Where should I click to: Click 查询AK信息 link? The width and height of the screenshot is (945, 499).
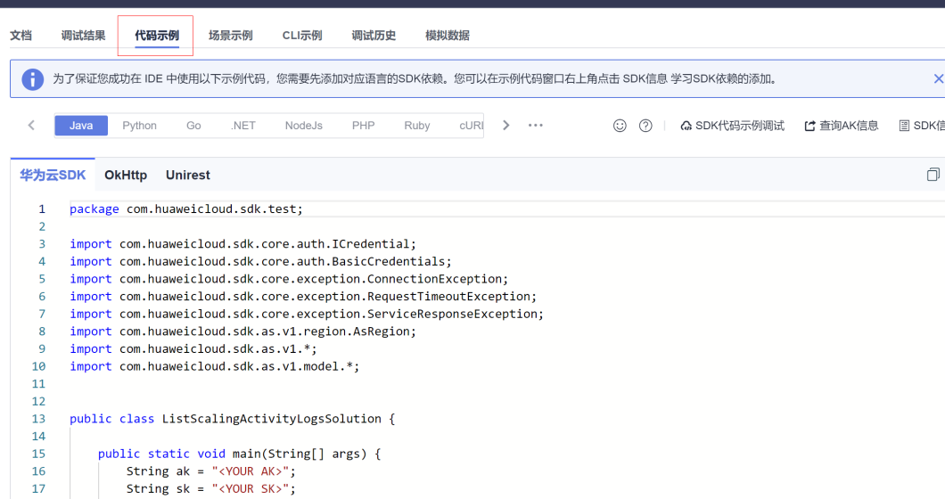pos(842,126)
